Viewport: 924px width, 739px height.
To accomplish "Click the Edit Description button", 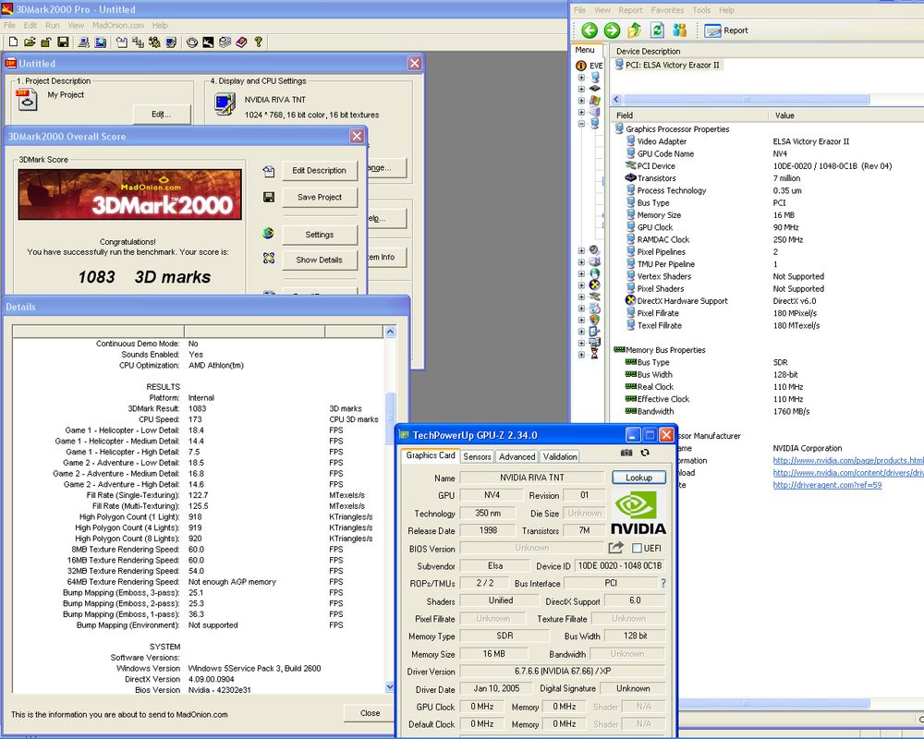I will [x=320, y=170].
